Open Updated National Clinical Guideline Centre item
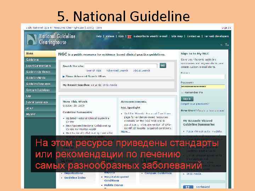The width and height of the screenshot is (255, 191). pyautogui.click(x=87, y=120)
